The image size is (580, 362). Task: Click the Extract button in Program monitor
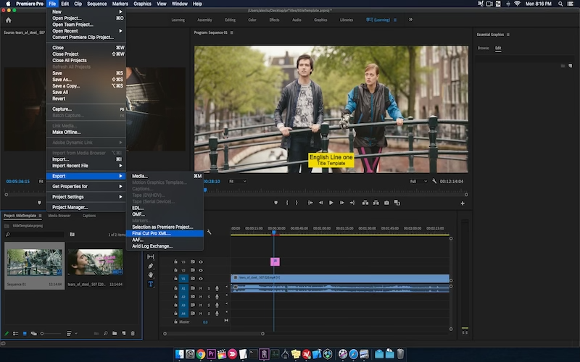coord(376,203)
